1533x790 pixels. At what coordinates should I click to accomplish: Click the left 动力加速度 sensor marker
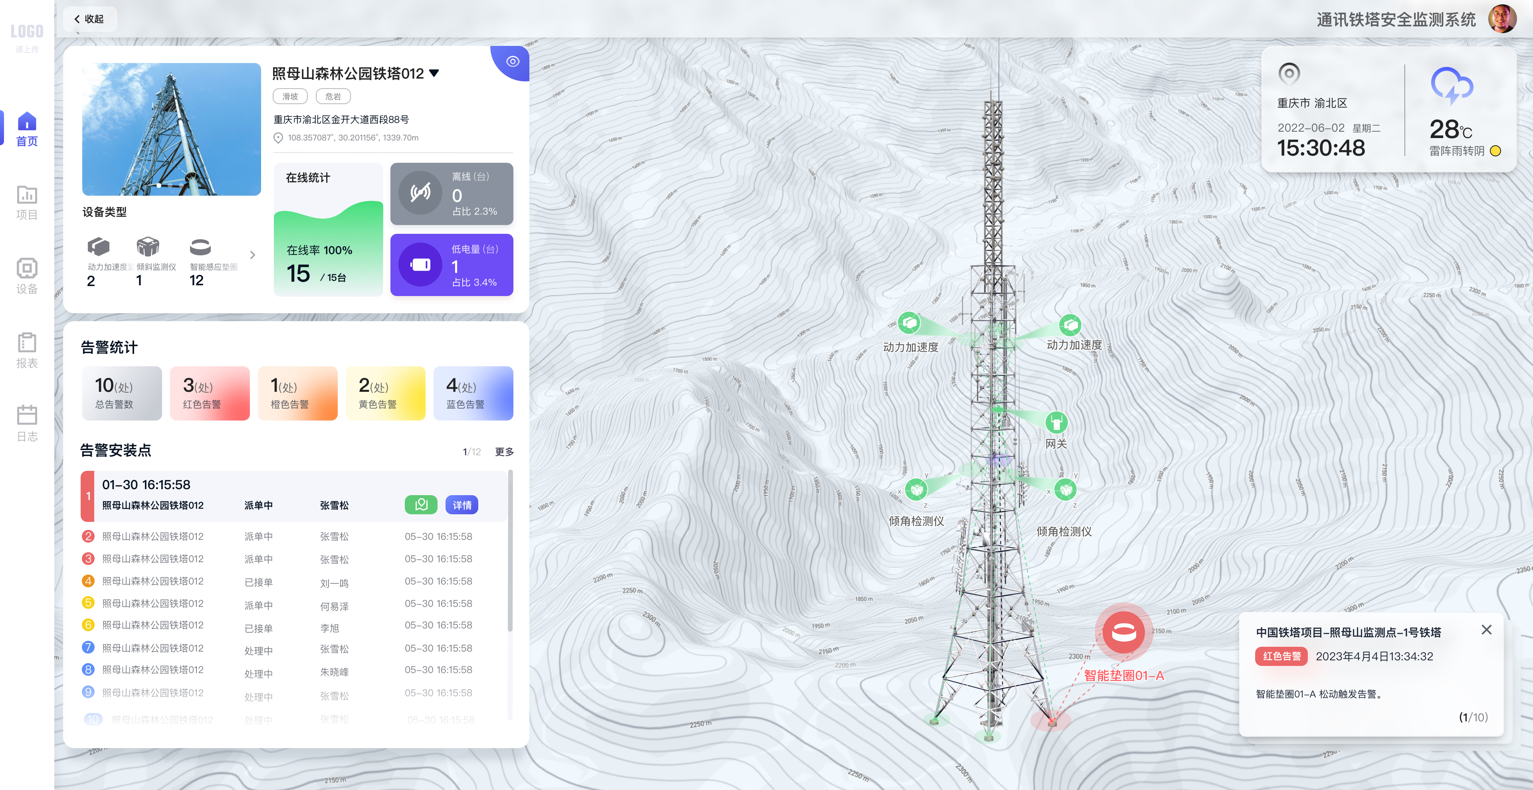909,323
